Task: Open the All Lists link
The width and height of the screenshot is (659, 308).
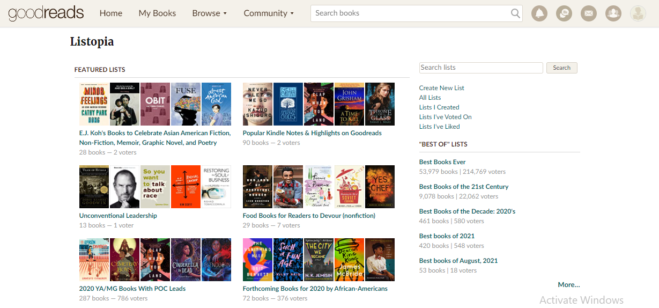Action: click(x=430, y=98)
